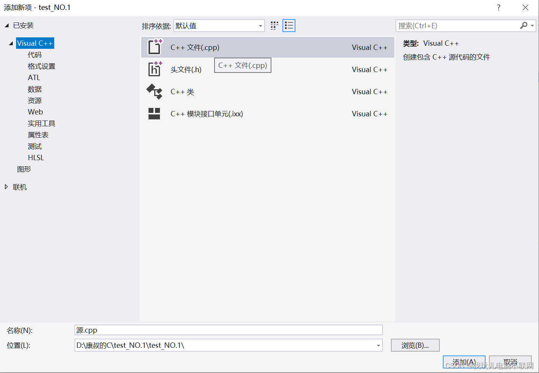
Task: Expand the 位置 path dropdown
Action: [x=378, y=346]
